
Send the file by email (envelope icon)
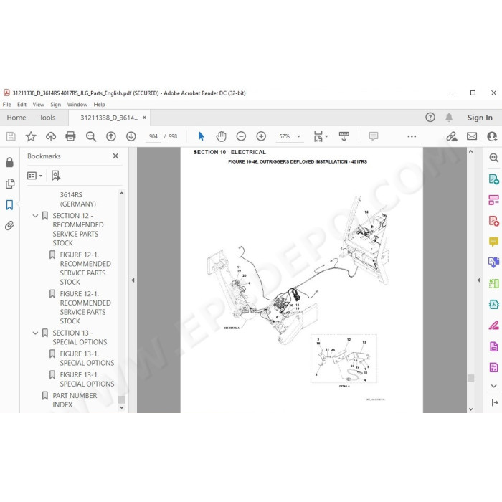[472, 136]
